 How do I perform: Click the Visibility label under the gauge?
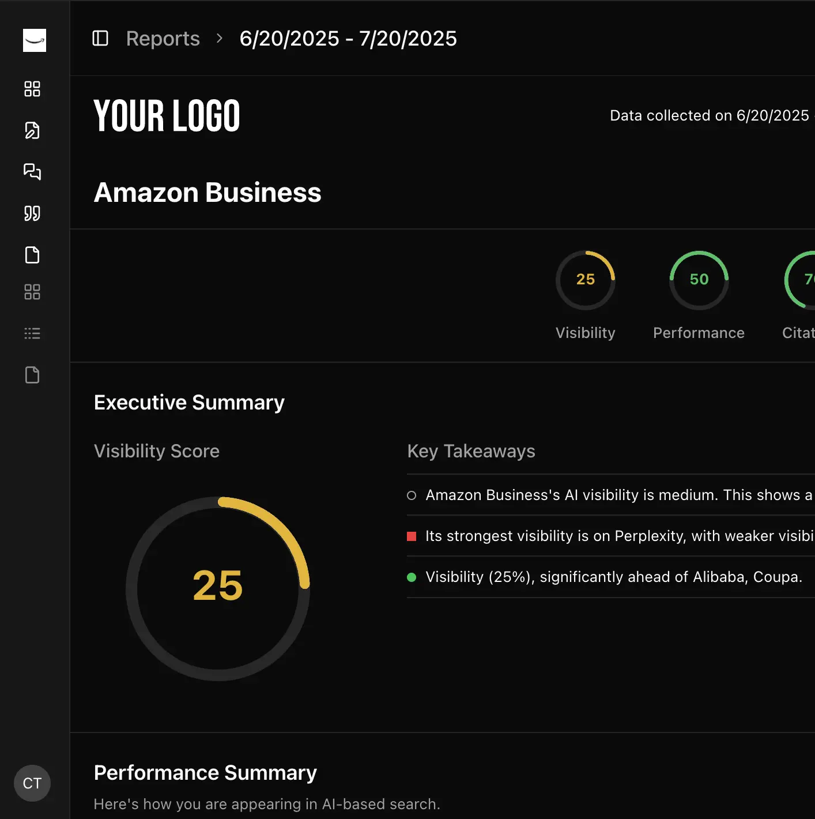(586, 333)
